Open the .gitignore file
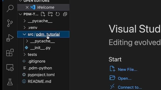 [x=36, y=61]
